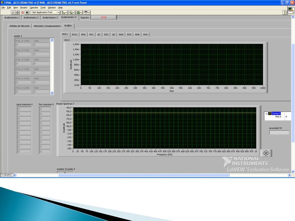Click the Evaluation label in the status bar
The width and height of the screenshot is (295, 221).
pyautogui.click(x=6, y=175)
